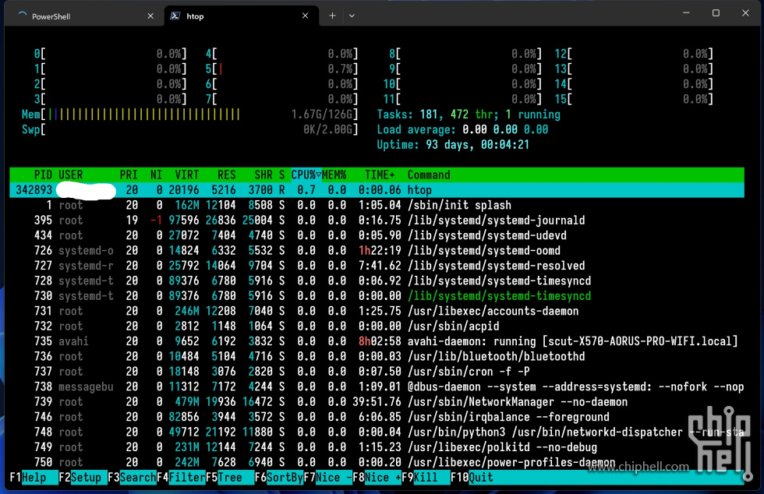Sort by PID column header
Image resolution: width=764 pixels, height=494 pixels.
(43, 175)
